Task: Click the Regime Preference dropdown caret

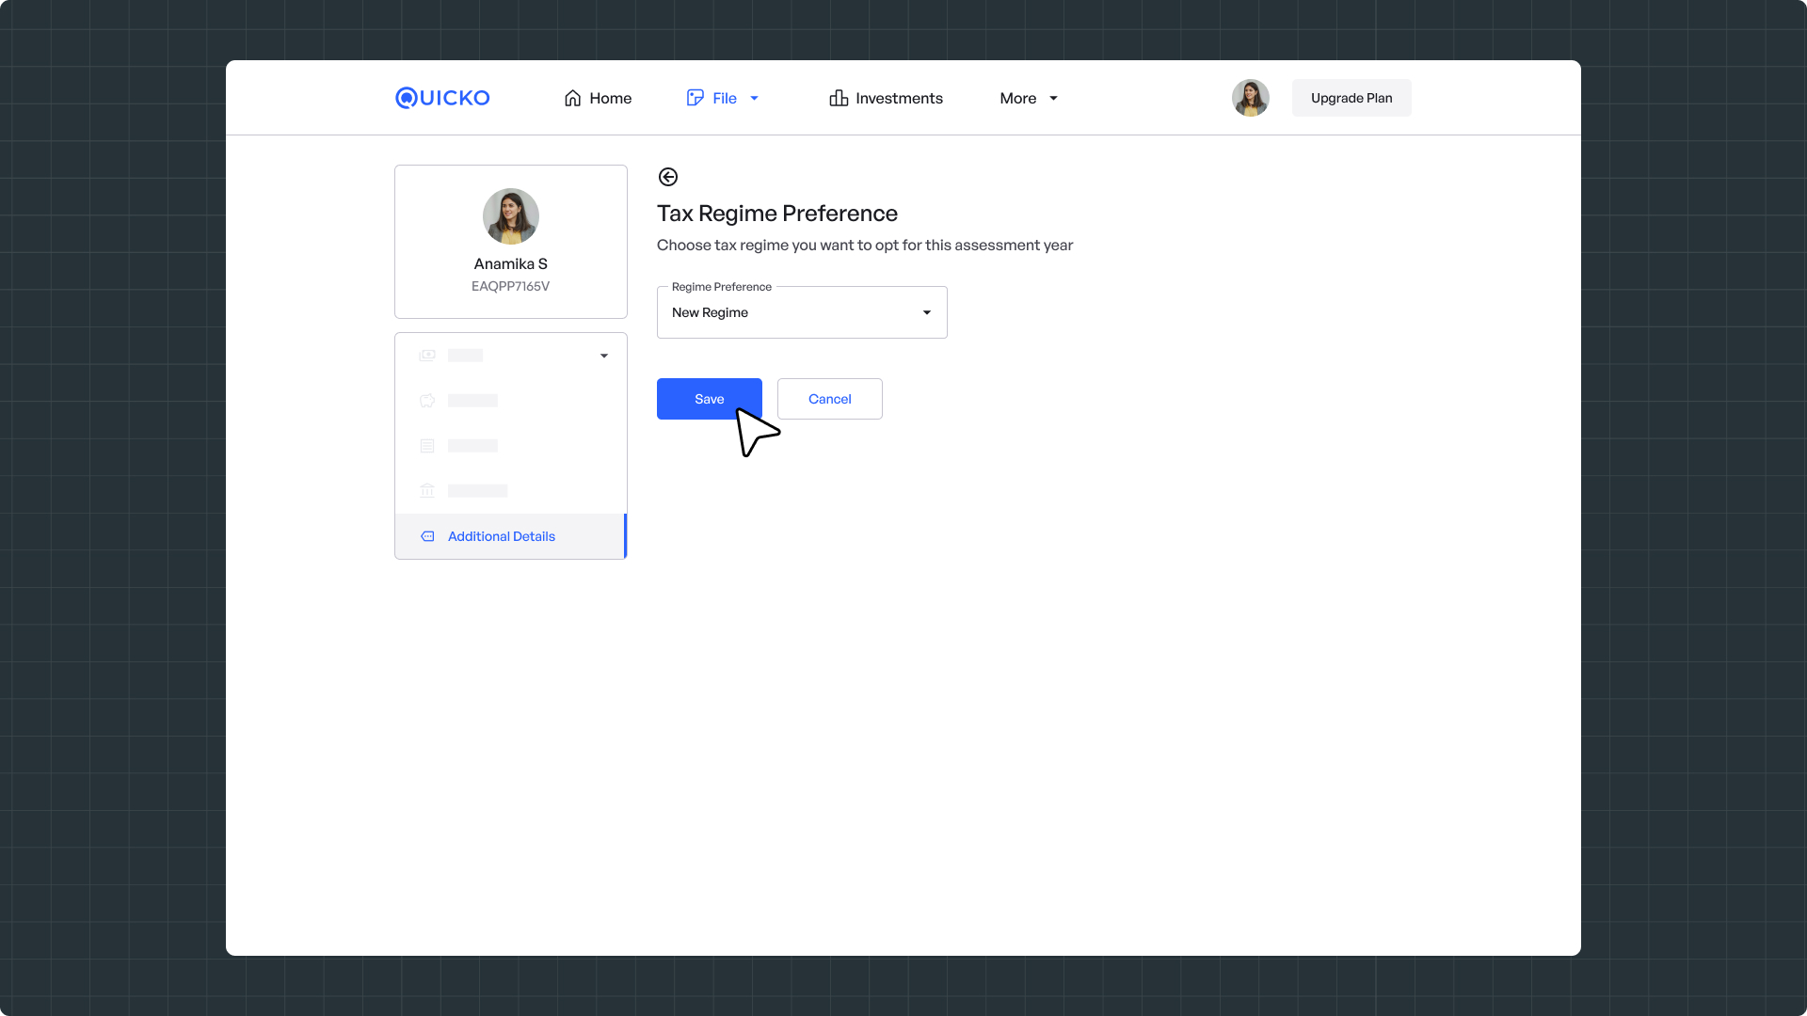Action: pyautogui.click(x=927, y=312)
